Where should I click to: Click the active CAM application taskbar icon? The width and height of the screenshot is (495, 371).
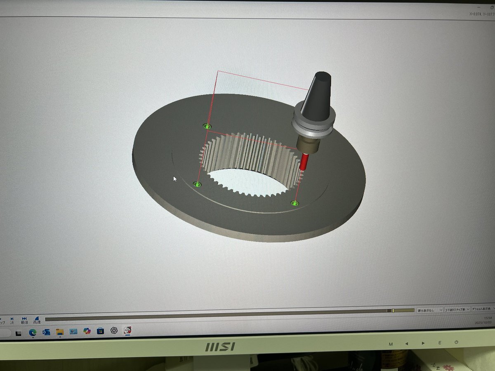(128, 330)
